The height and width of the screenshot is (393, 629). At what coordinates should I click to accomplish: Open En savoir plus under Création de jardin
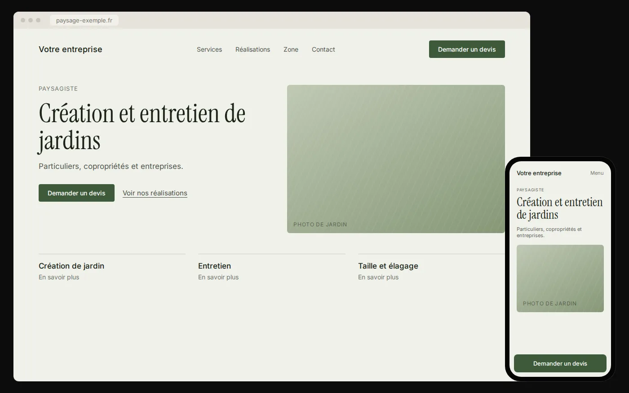[59, 277]
